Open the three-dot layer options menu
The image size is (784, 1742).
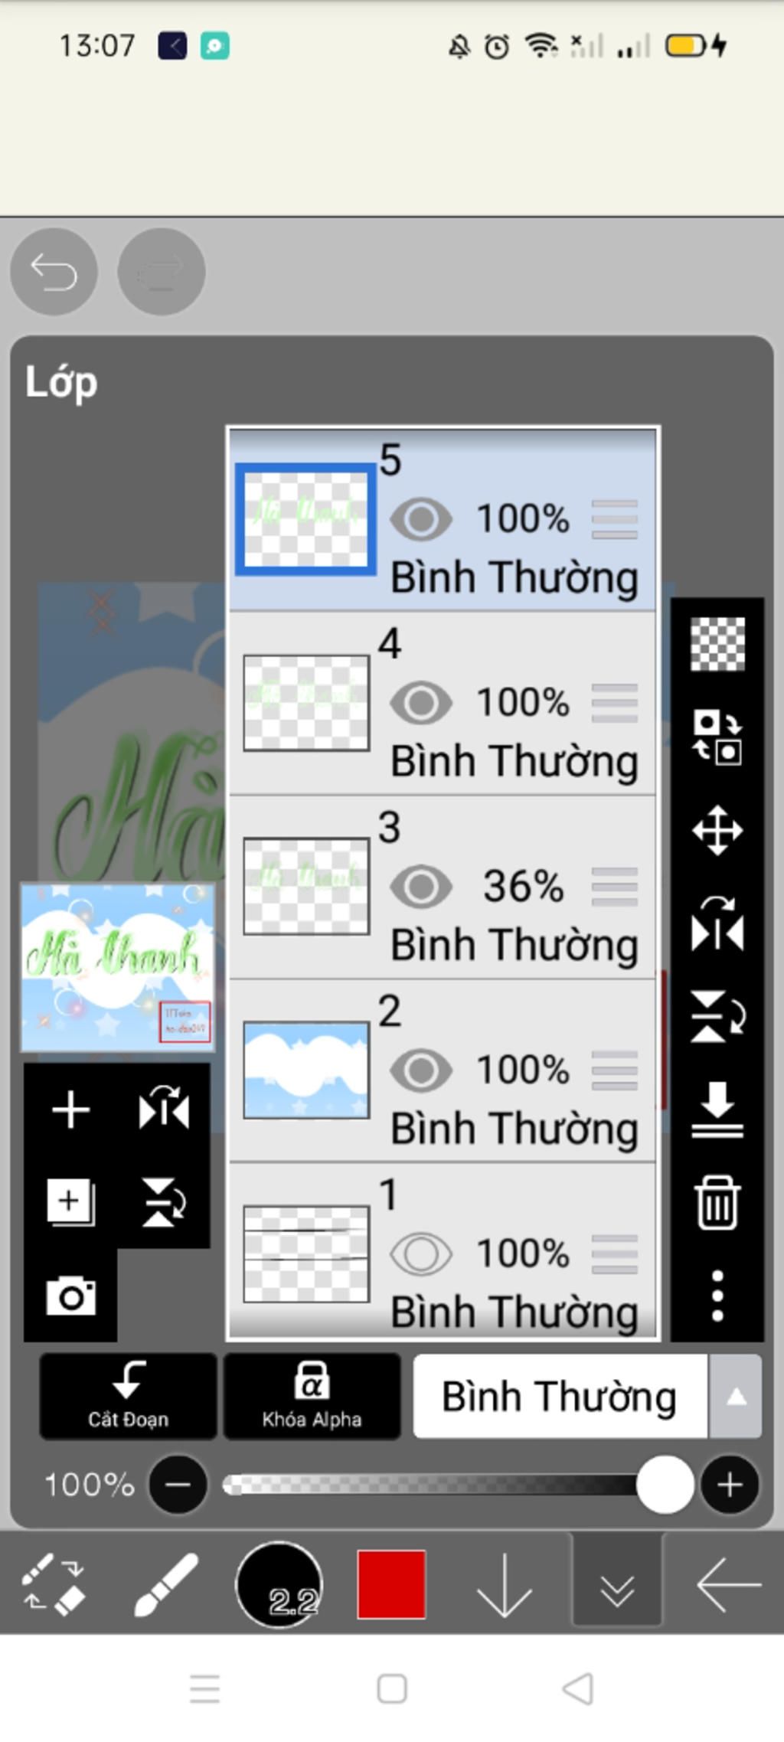(x=717, y=1296)
